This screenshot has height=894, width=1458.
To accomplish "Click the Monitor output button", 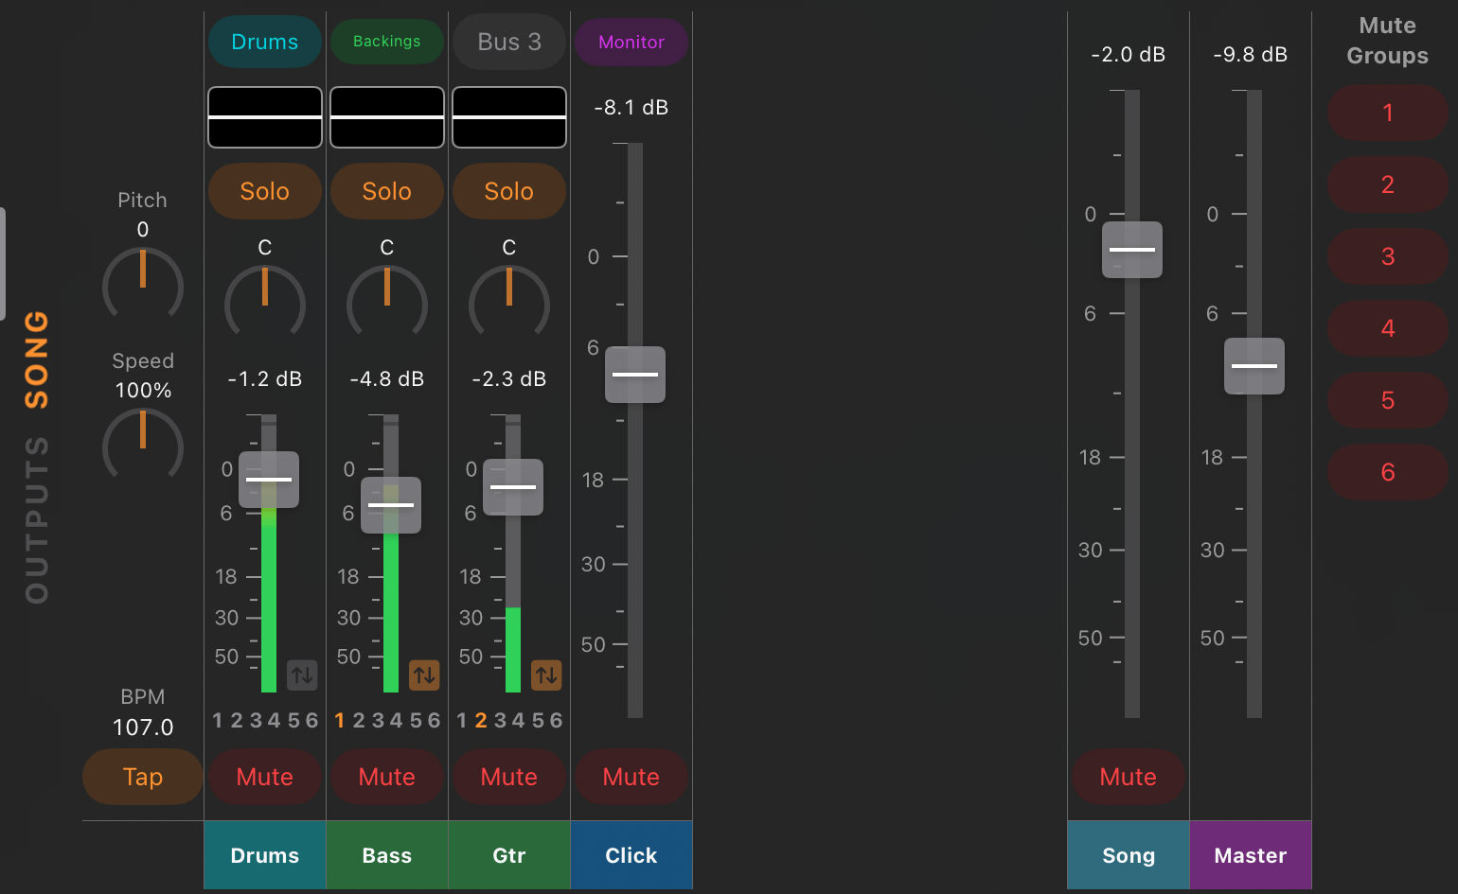I will click(631, 41).
